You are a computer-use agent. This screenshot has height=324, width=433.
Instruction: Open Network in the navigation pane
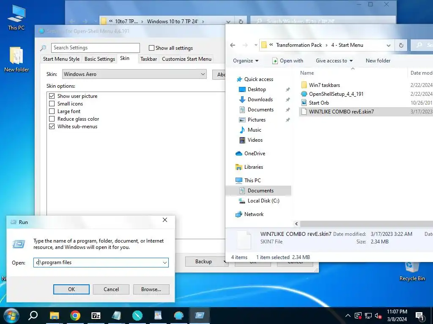[249, 214]
